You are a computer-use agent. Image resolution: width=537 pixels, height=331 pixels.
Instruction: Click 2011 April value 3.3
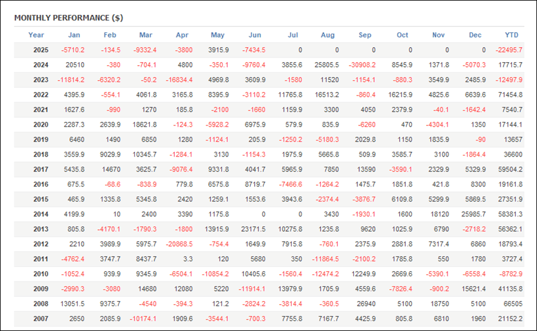[188, 259]
